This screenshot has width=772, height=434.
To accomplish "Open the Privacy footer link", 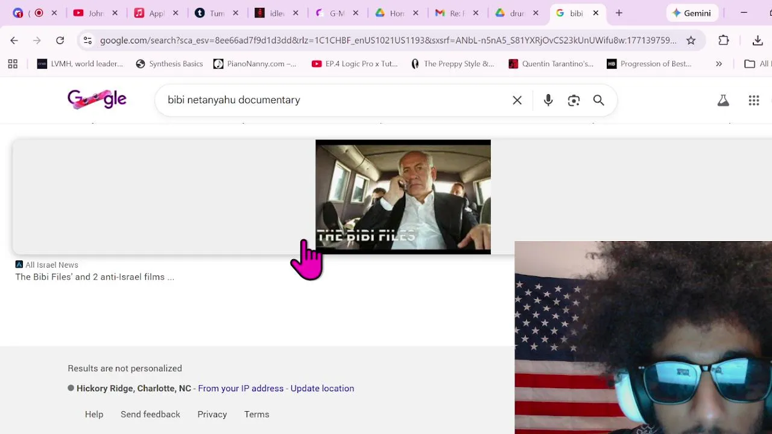I will (x=212, y=415).
